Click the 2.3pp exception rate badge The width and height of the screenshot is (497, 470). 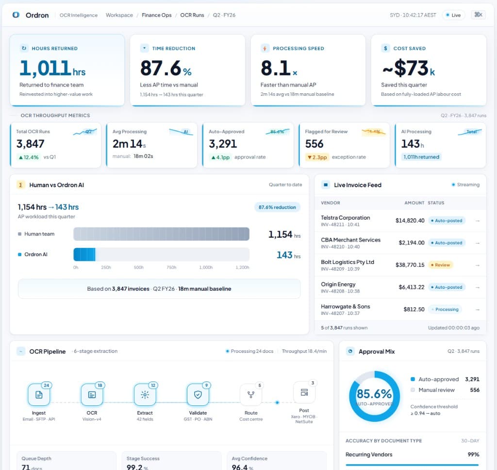pyautogui.click(x=317, y=157)
